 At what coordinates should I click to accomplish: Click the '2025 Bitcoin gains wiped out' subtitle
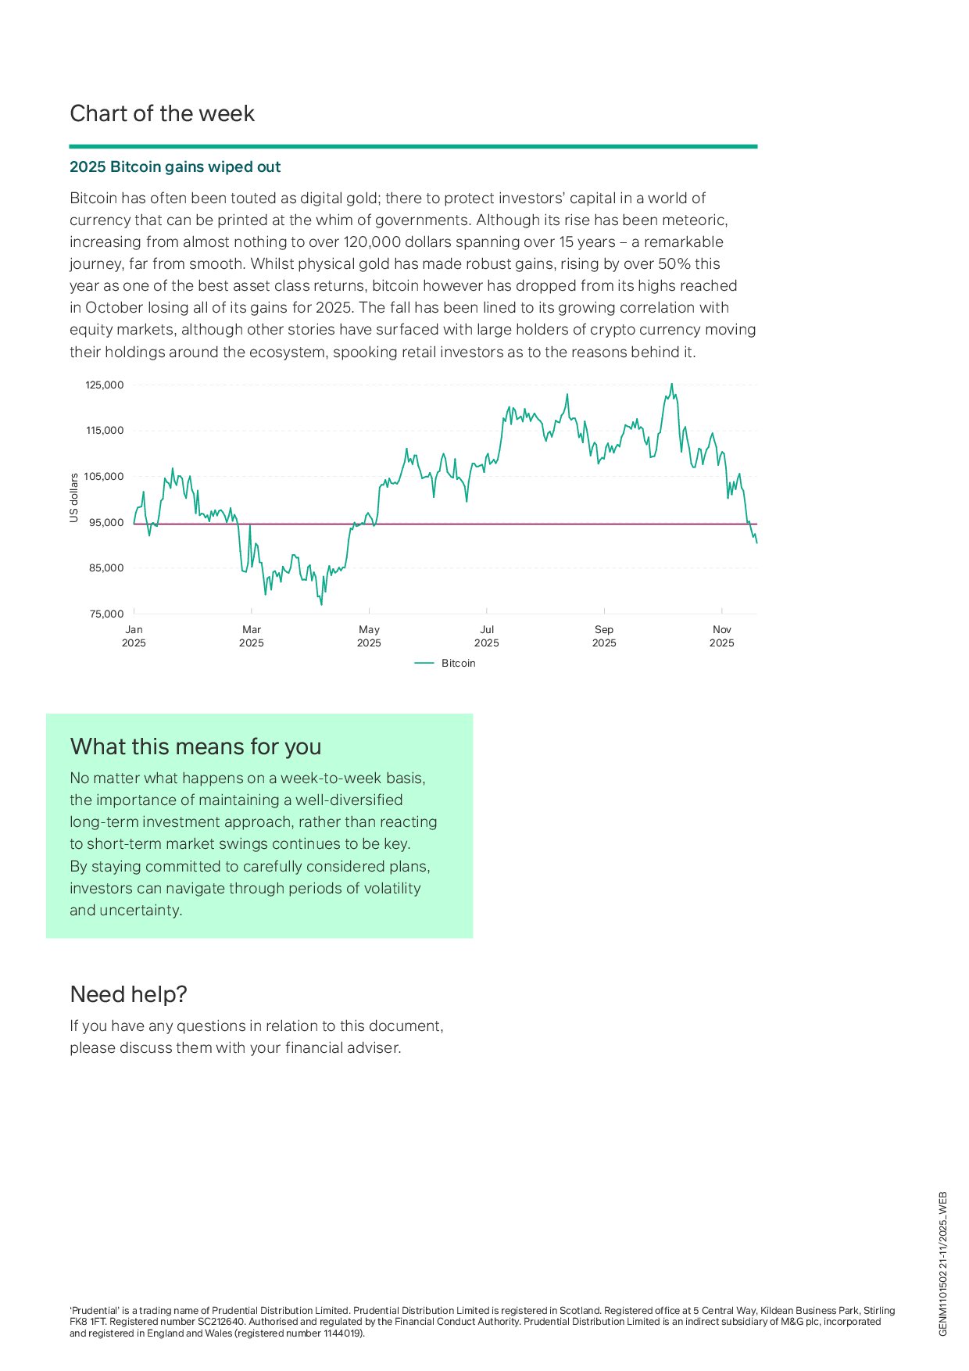pos(175,166)
